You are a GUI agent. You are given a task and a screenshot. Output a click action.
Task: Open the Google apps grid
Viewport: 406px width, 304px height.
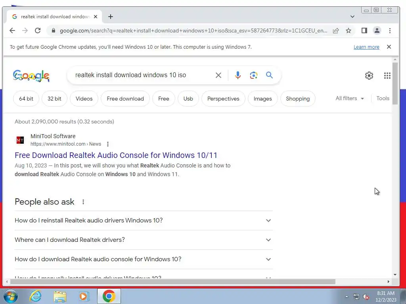point(387,76)
